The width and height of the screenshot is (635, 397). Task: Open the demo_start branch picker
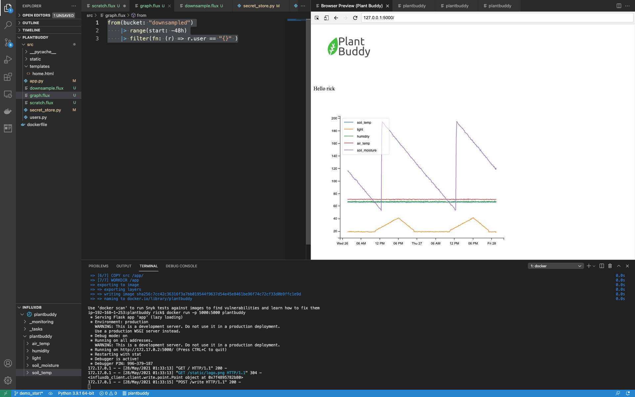(29, 393)
